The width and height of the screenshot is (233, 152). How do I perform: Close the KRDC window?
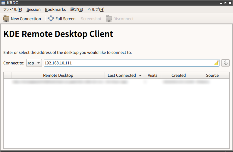[230, 3]
